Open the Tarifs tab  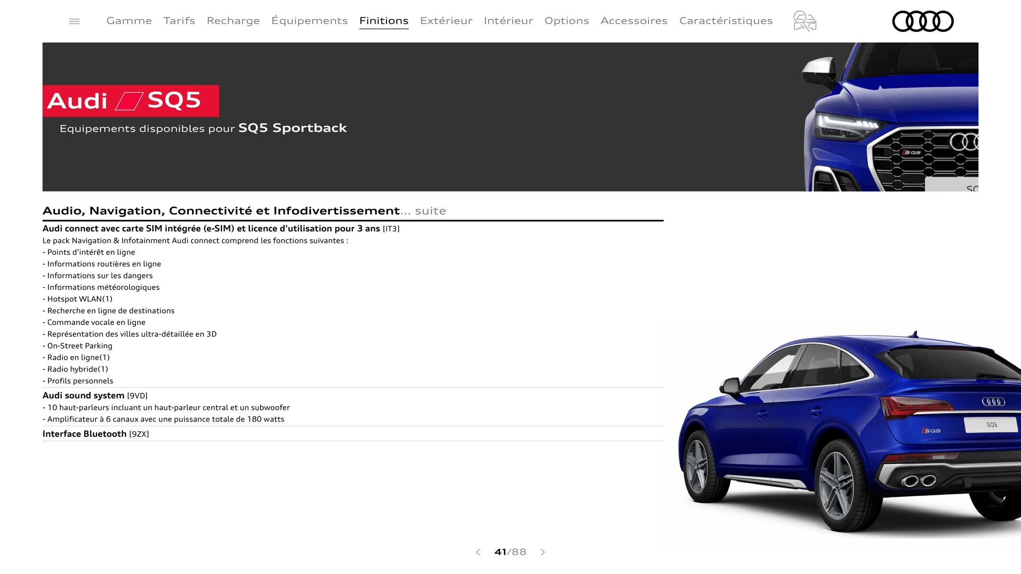180,21
